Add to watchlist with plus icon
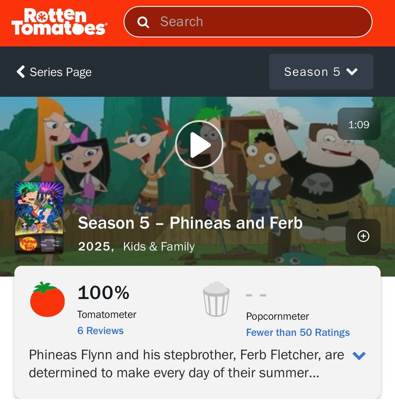The image size is (395, 406). point(363,236)
